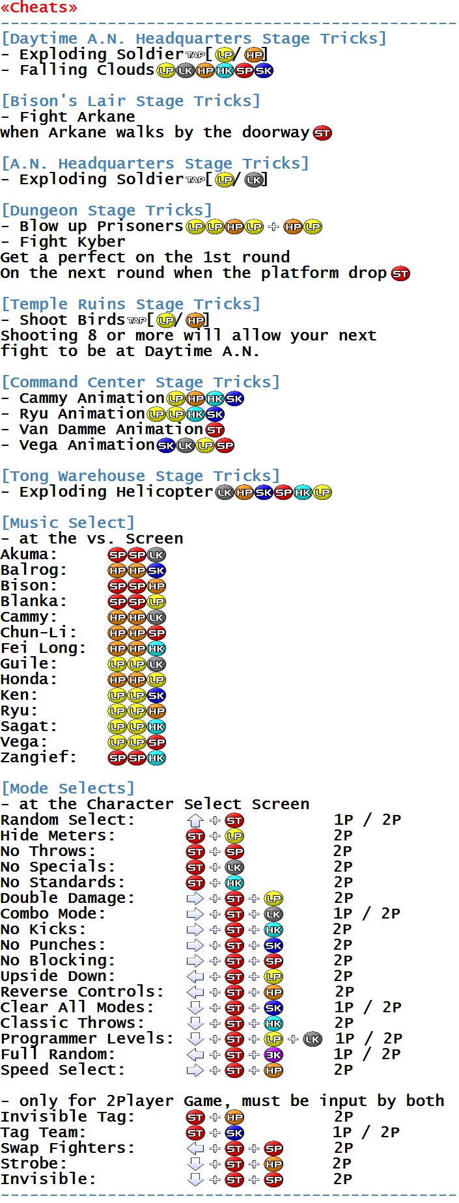Image resolution: width=459 pixels, height=1203 pixels.
Task: Click the red Cheats heading
Action: coord(39,8)
